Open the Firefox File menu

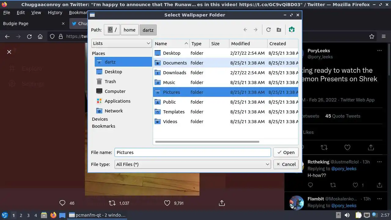pyautogui.click(x=6, y=13)
